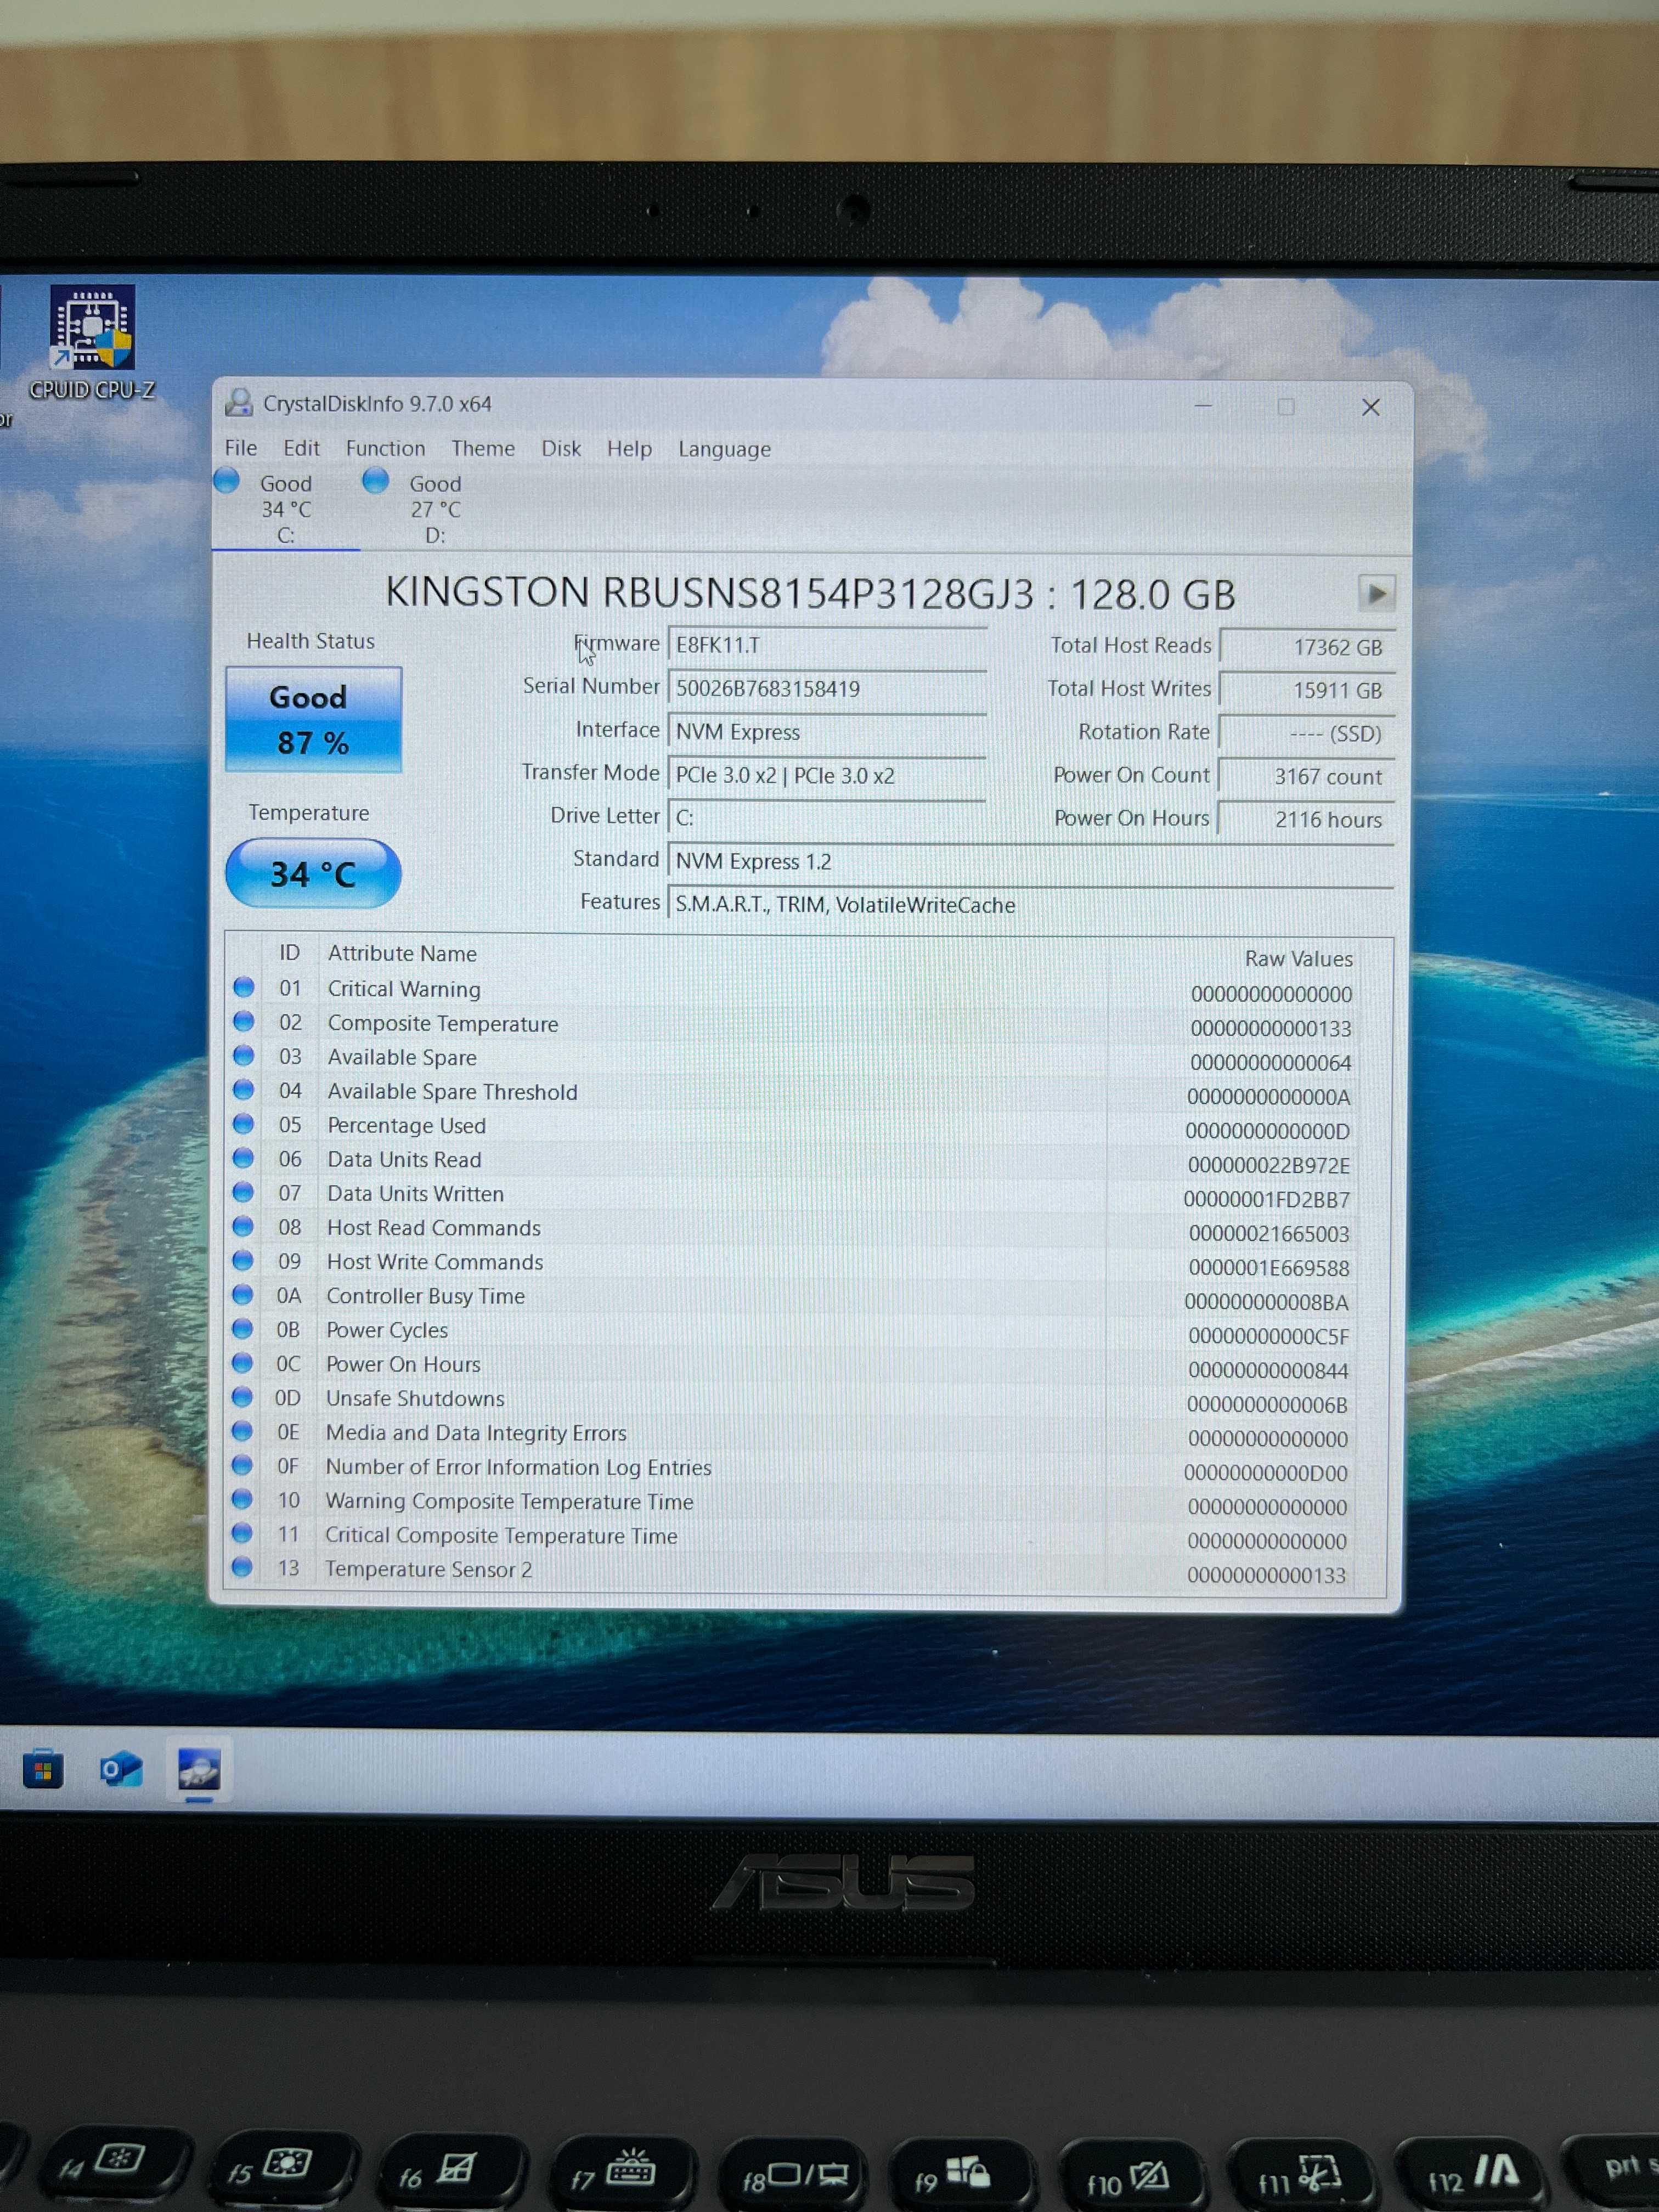Screen dimensions: 1659x2212
Task: Open the Theme menu
Action: tap(483, 448)
